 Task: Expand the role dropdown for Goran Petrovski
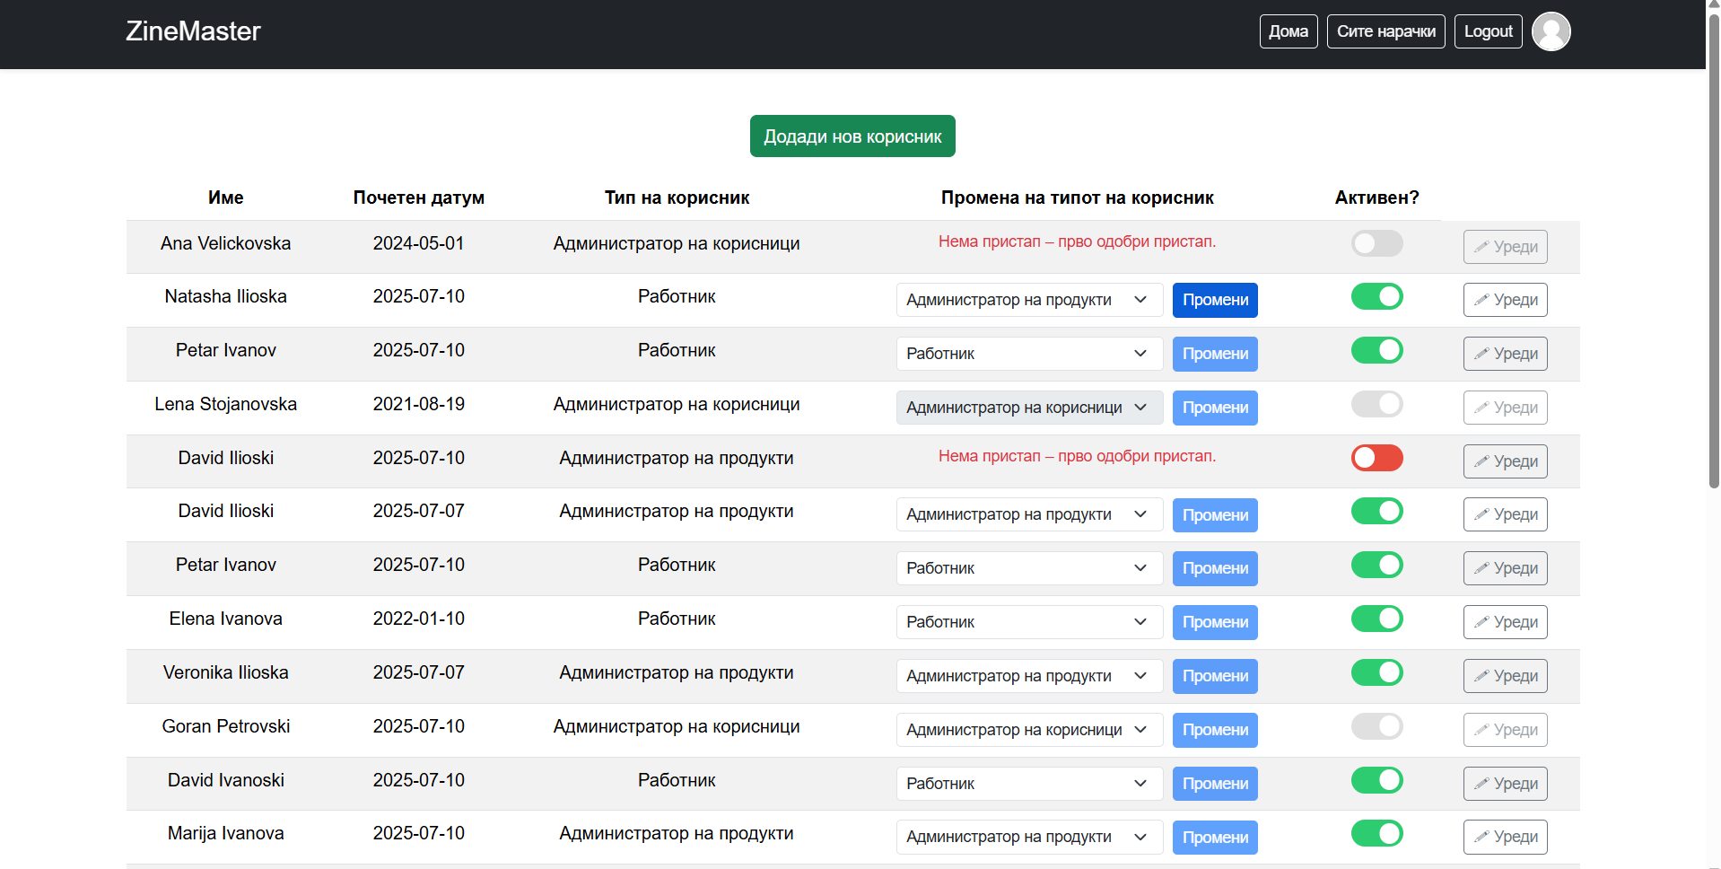pos(1028,730)
